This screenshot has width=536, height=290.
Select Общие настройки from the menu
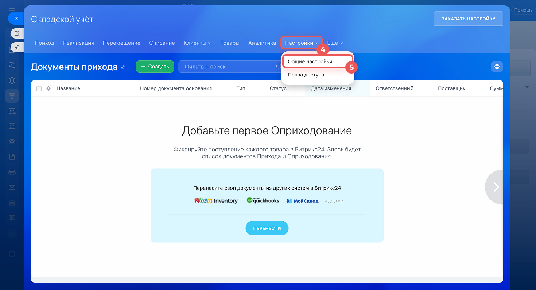point(310,61)
